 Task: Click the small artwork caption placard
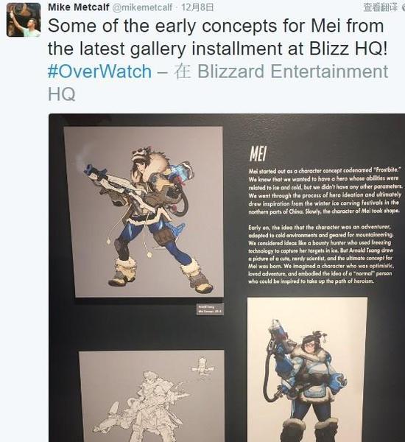click(210, 309)
